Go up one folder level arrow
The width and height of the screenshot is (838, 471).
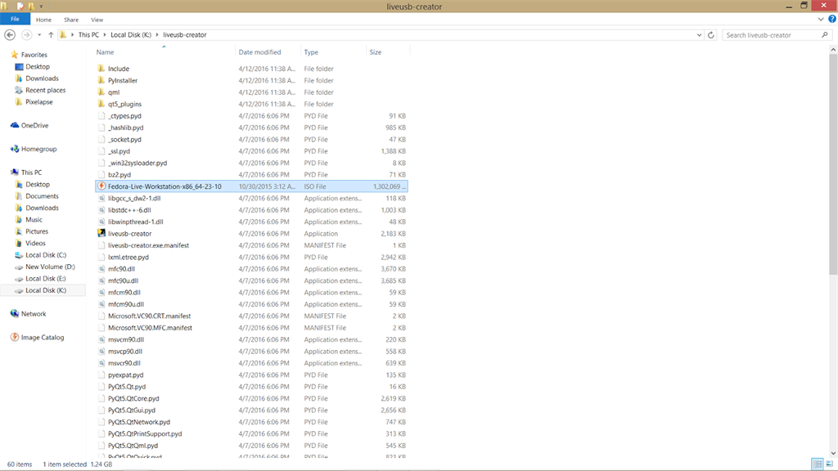pos(51,34)
